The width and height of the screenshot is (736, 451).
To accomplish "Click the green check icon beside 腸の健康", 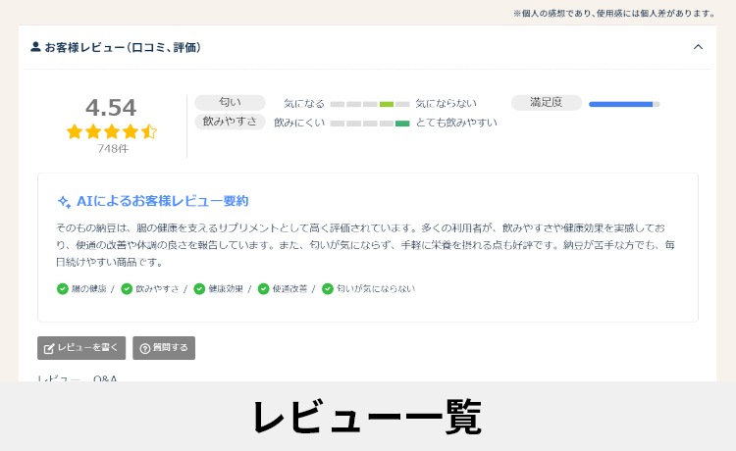I will [63, 289].
